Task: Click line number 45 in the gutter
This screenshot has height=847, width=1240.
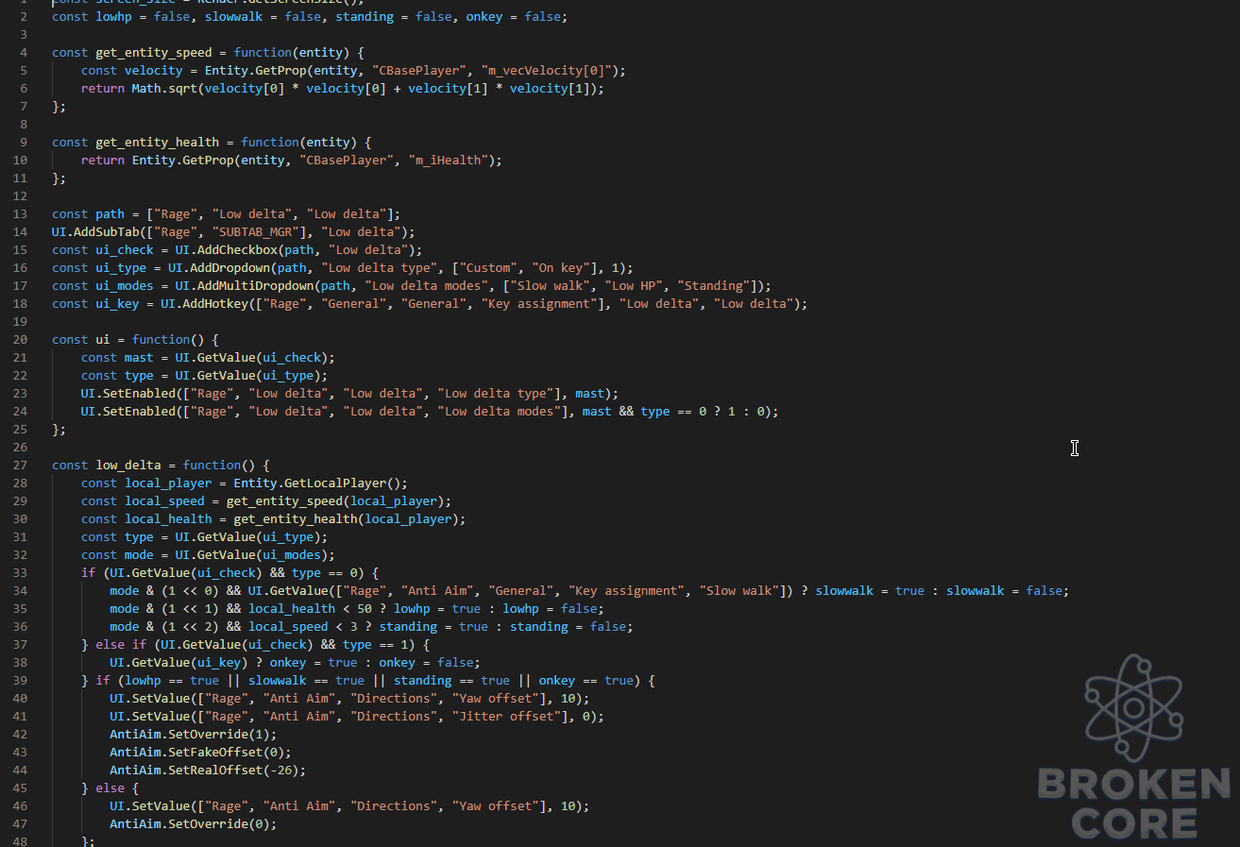Action: coord(20,788)
